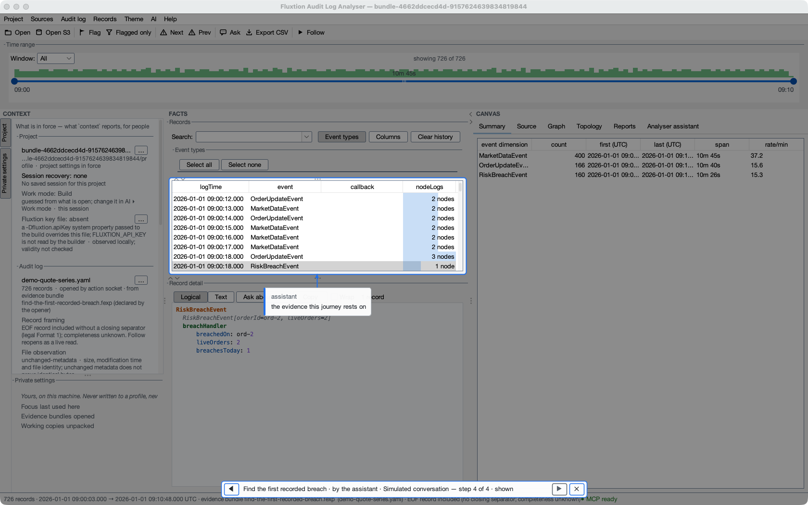Close the journey step bar
Image resolution: width=808 pixels, height=505 pixels.
click(577, 489)
